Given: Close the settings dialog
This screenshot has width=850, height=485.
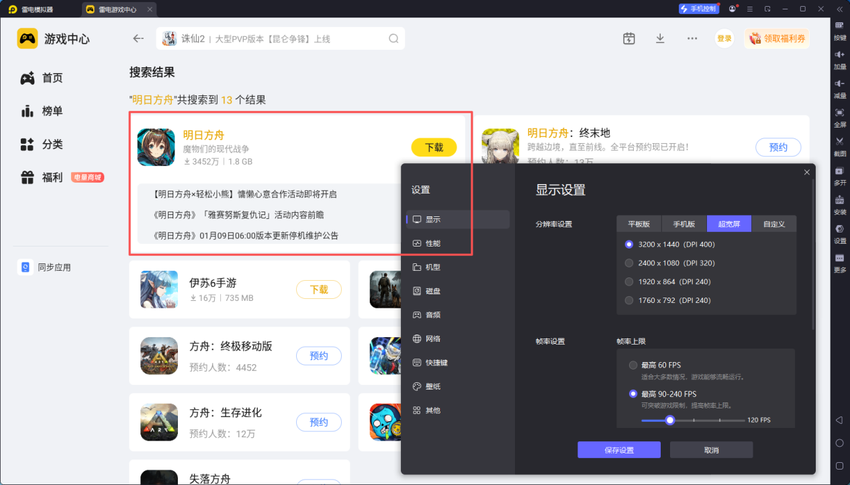Looking at the screenshot, I should pos(806,173).
